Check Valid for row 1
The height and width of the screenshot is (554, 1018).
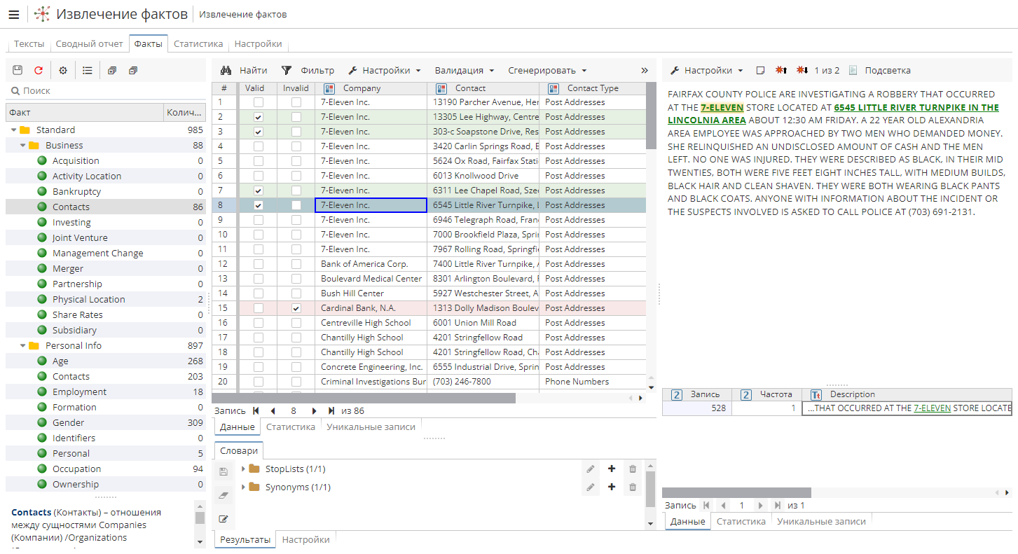click(x=259, y=102)
